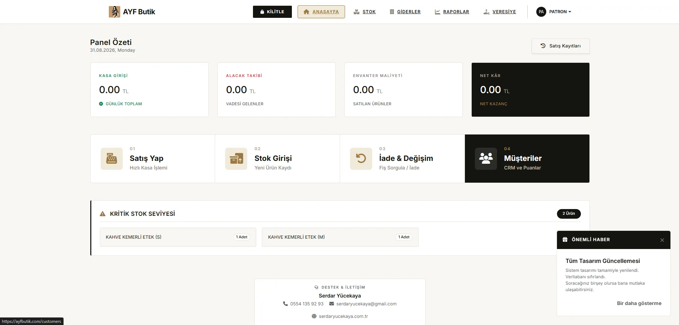
Task: Open Müşteriler CRM section
Action: coord(527,159)
